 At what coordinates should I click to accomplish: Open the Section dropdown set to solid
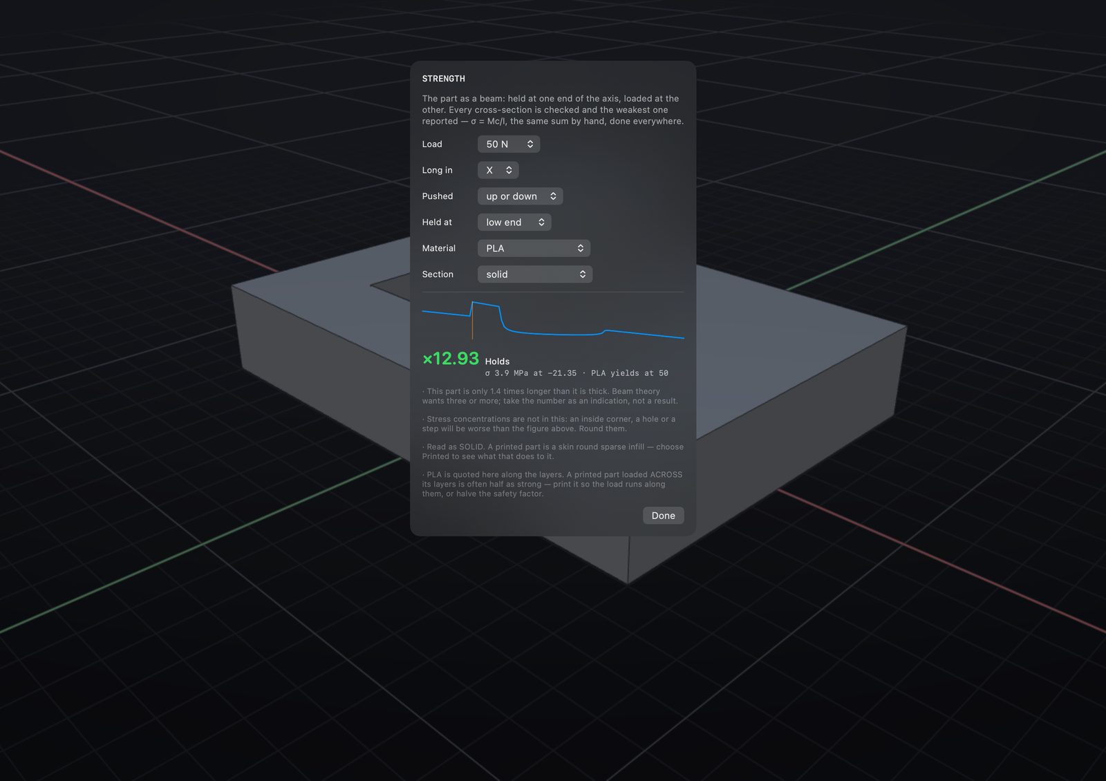point(534,274)
